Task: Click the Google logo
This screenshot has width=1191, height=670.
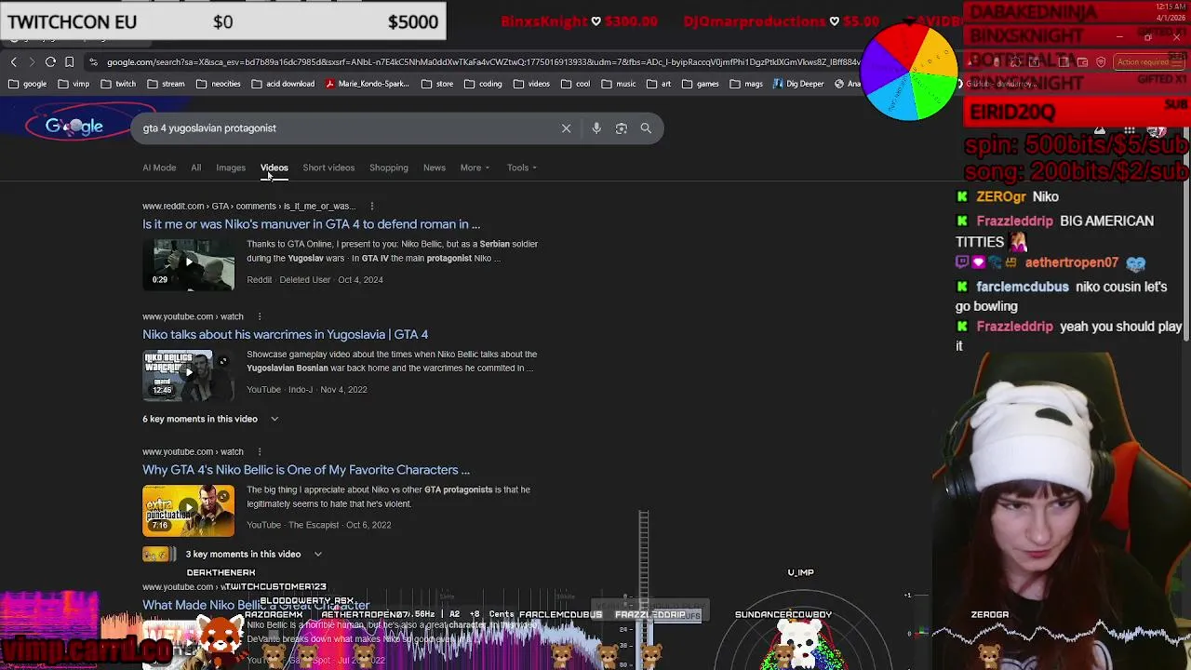Action: point(74,127)
